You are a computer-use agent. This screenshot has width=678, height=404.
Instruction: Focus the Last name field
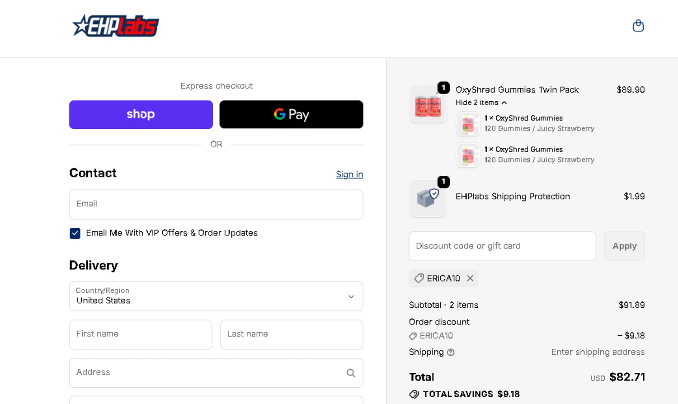(292, 334)
